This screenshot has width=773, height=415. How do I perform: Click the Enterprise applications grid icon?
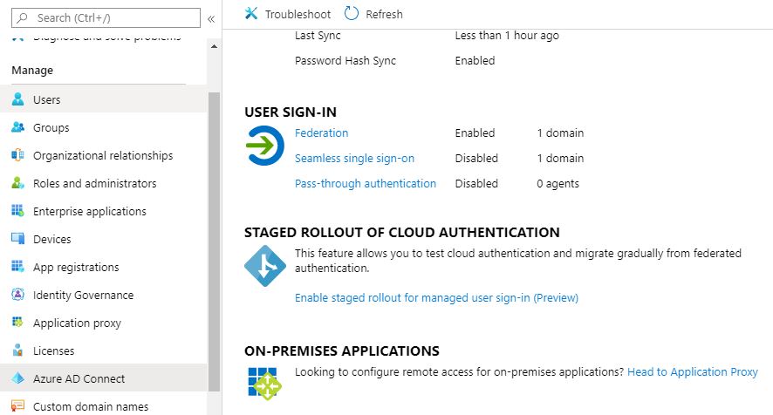[17, 211]
